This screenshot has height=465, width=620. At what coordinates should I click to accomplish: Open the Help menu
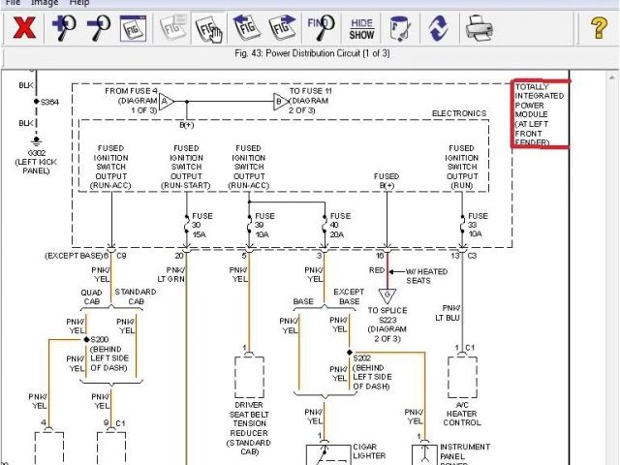pos(79,3)
